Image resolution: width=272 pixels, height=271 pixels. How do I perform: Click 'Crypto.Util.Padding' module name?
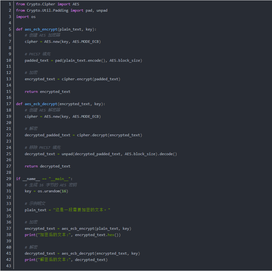coord(47,10)
